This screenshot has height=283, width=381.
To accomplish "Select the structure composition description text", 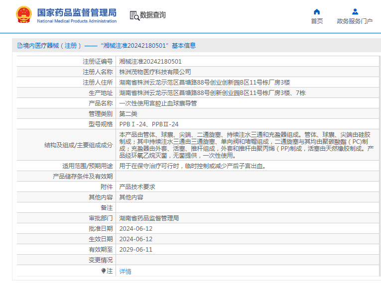I will pyautogui.click(x=247, y=145).
